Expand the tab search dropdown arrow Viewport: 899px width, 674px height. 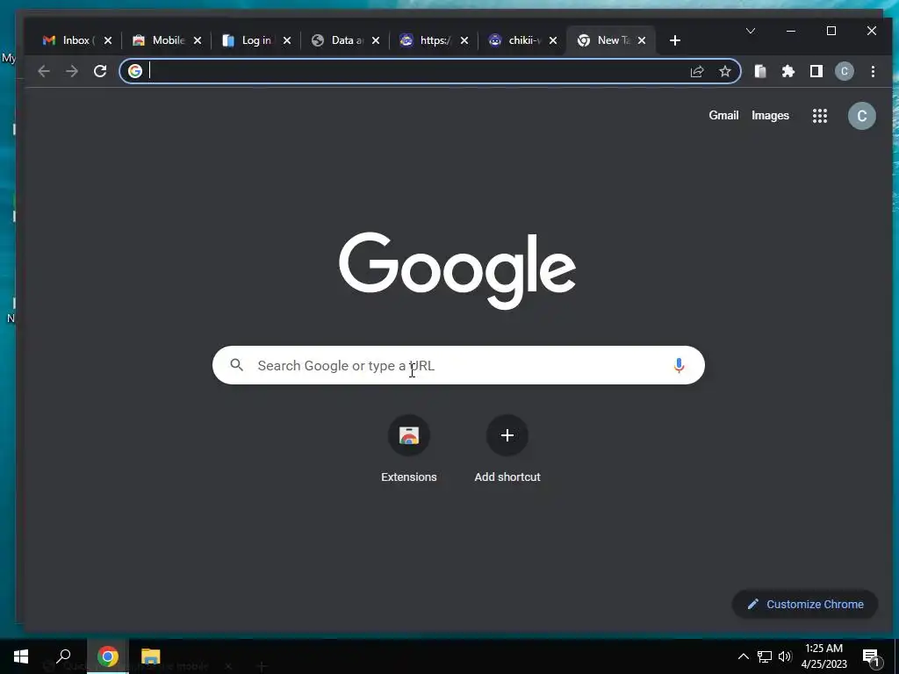point(751,31)
